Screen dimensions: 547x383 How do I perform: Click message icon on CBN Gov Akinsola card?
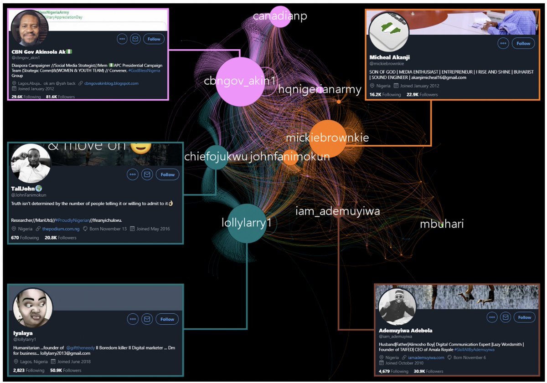[x=135, y=39]
